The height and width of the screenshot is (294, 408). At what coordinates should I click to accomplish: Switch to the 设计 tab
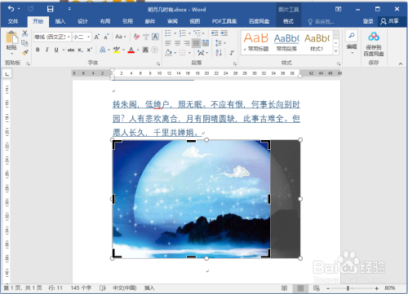coord(82,21)
